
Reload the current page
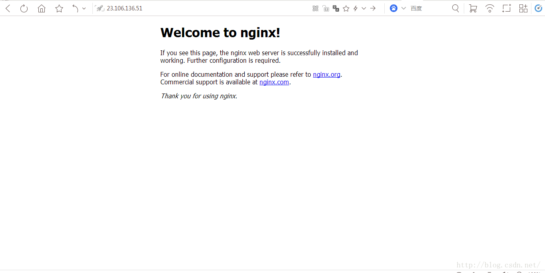(x=24, y=8)
